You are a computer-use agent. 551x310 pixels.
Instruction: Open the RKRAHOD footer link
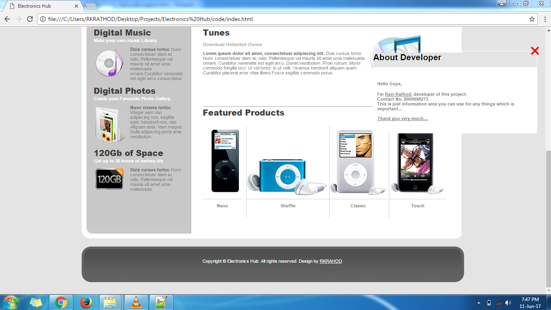coord(331,261)
